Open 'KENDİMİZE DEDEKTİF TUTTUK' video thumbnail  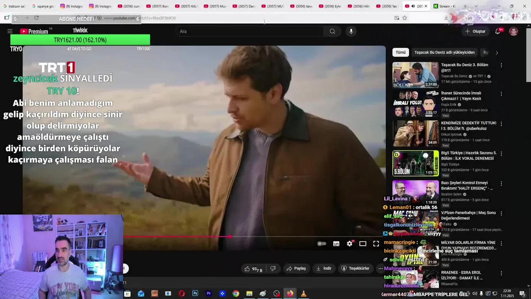pyautogui.click(x=415, y=133)
